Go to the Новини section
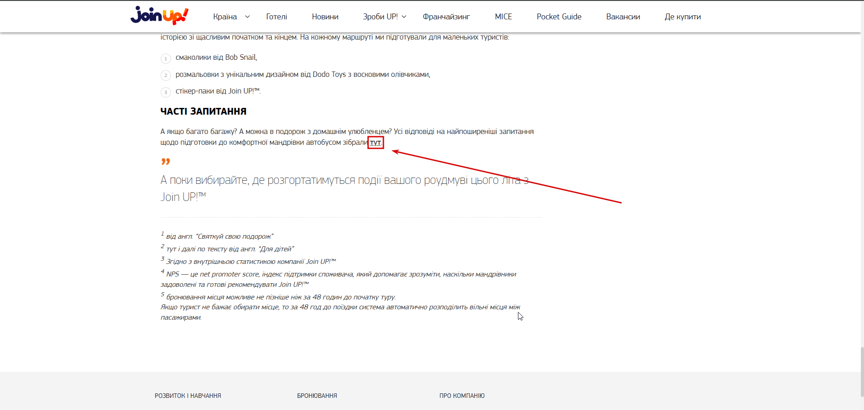The height and width of the screenshot is (410, 864). tap(325, 17)
